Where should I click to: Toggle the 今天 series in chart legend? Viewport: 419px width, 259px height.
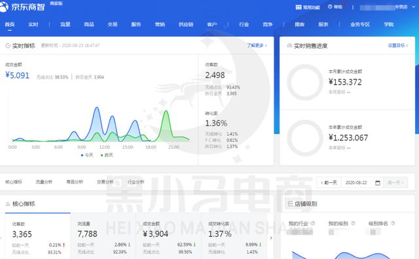click(87, 155)
